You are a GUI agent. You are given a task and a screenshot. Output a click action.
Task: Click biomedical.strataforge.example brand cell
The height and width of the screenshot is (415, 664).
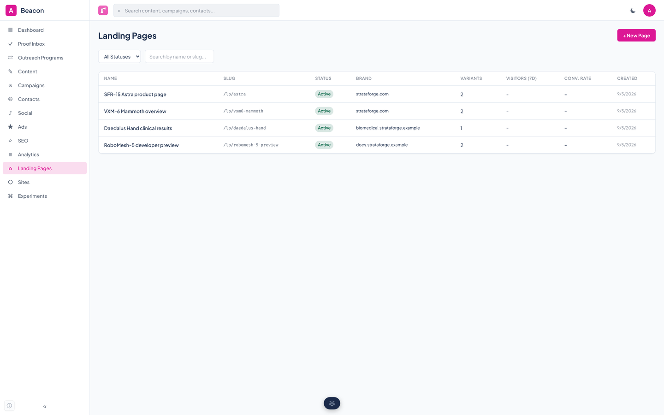pyautogui.click(x=388, y=128)
